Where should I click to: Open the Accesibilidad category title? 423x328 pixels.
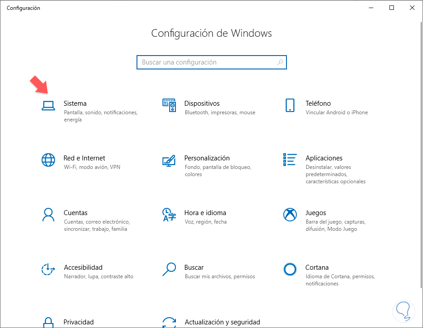83,267
